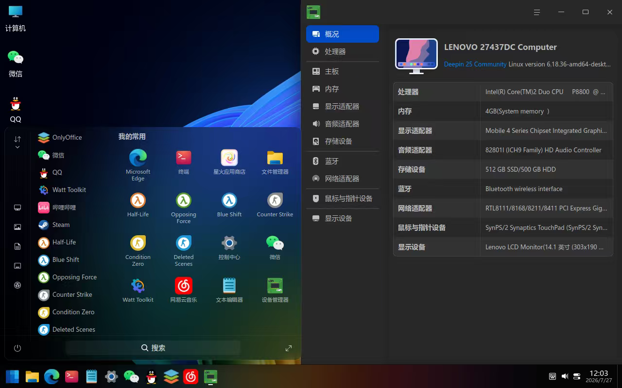Open Device Manager title bar menu
622x388 pixels.
click(x=537, y=12)
